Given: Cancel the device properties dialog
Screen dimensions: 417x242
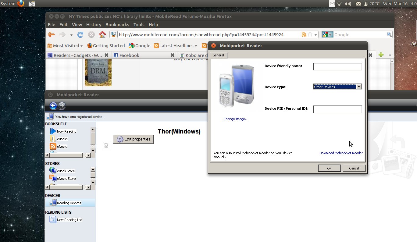Looking at the screenshot, I should [x=354, y=168].
